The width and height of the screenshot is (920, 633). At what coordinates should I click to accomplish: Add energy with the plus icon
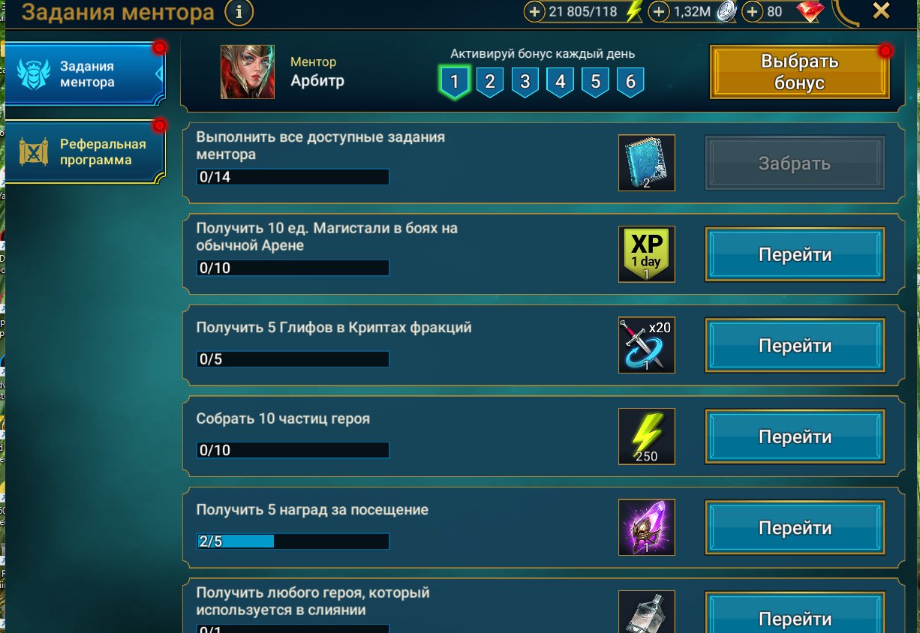click(534, 12)
